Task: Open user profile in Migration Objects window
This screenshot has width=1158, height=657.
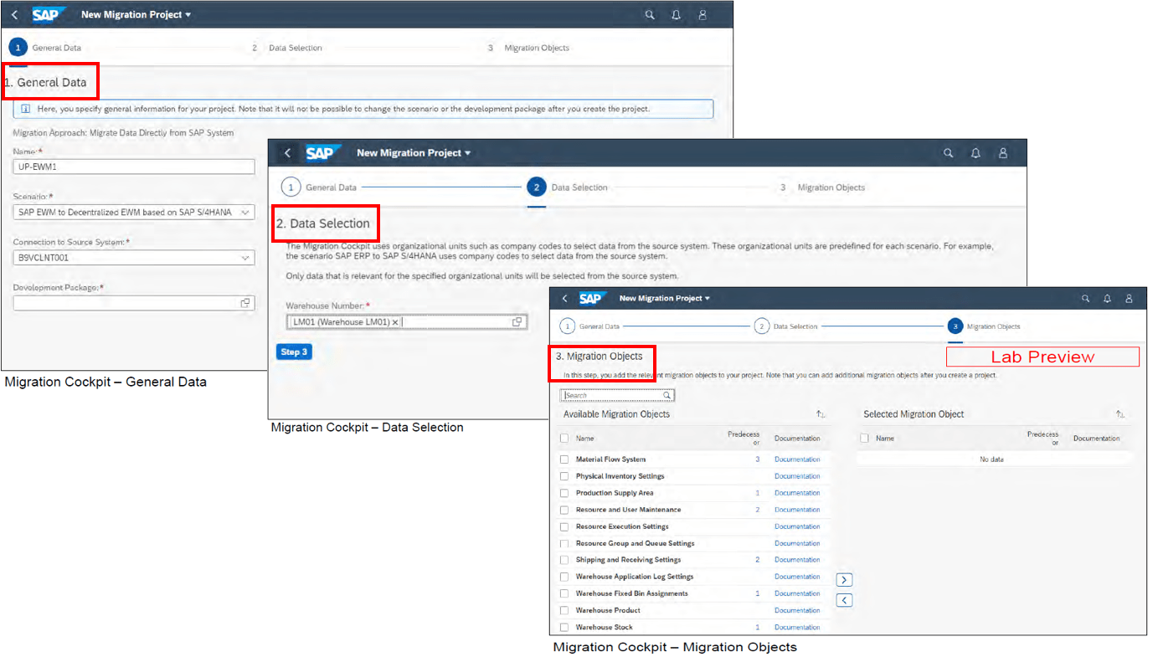Action: [x=1129, y=298]
